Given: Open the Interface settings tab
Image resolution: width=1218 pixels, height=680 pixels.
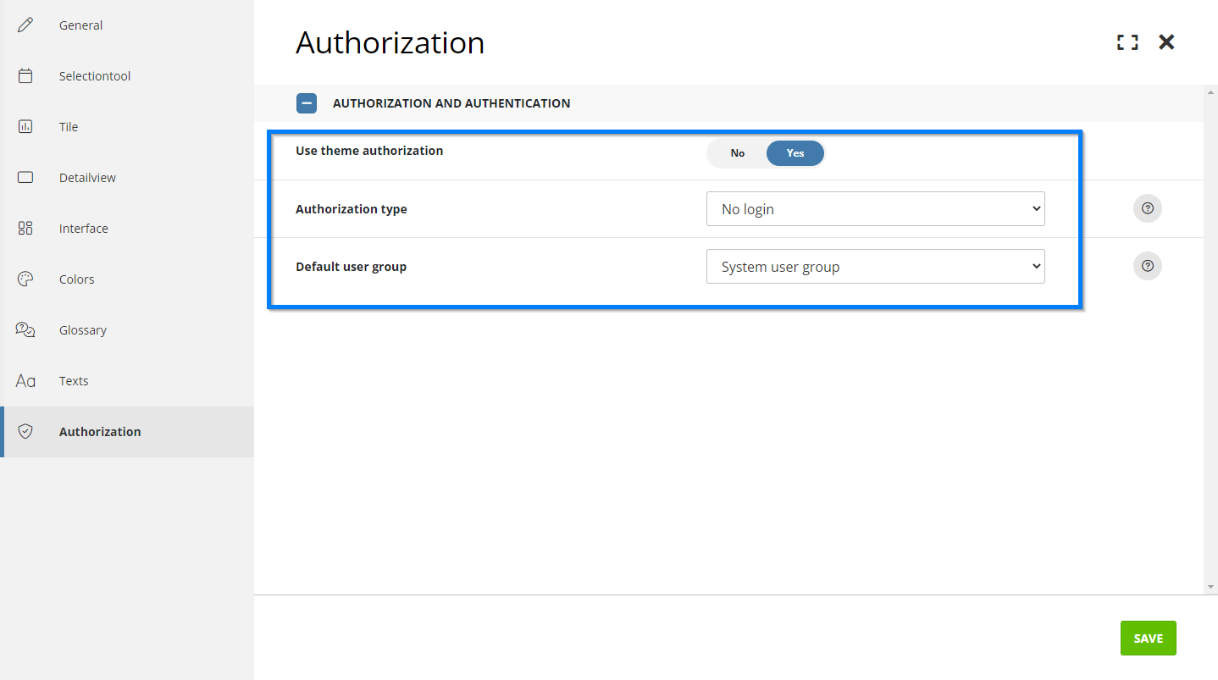Looking at the screenshot, I should coord(127,229).
